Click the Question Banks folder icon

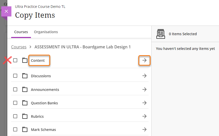(25, 103)
